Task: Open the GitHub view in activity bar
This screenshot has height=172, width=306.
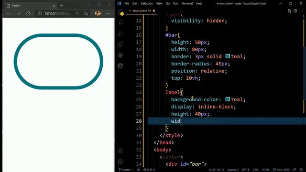Action: point(120,55)
